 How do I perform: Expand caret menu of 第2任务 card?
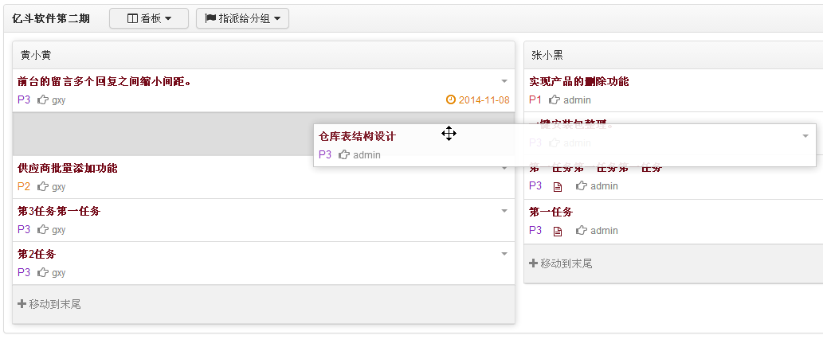504,254
